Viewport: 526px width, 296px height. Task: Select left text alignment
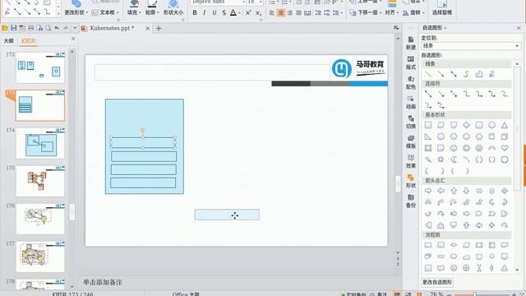[272, 13]
